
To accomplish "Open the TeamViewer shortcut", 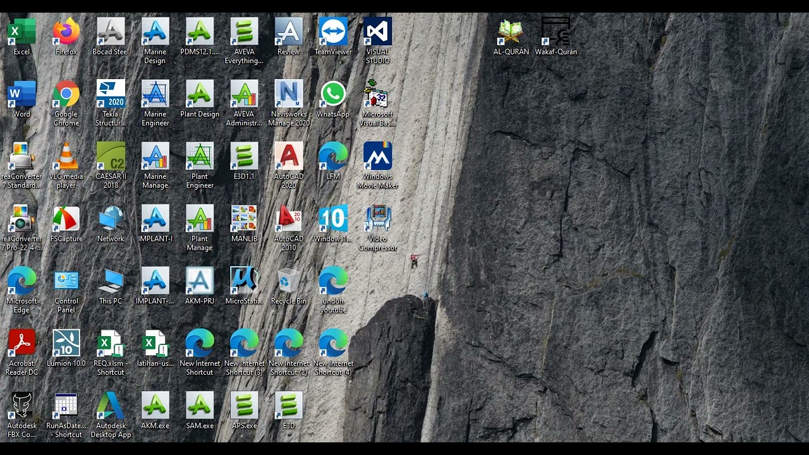I will tap(333, 32).
